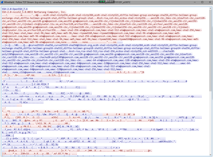Click the Wireshark fin icon in title bar
This screenshot has height=157, width=213.
(2, 2)
